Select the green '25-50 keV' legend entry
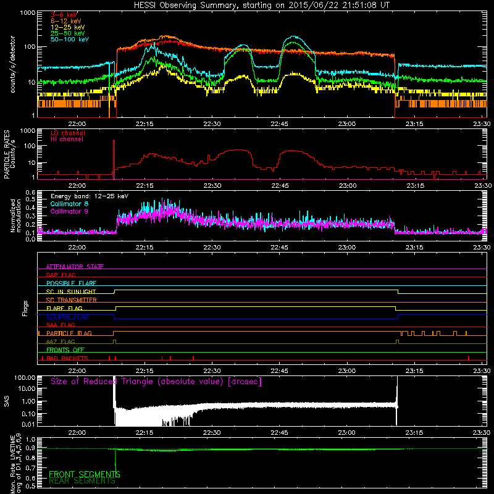Screen dimensions: 494x494 click(68, 33)
